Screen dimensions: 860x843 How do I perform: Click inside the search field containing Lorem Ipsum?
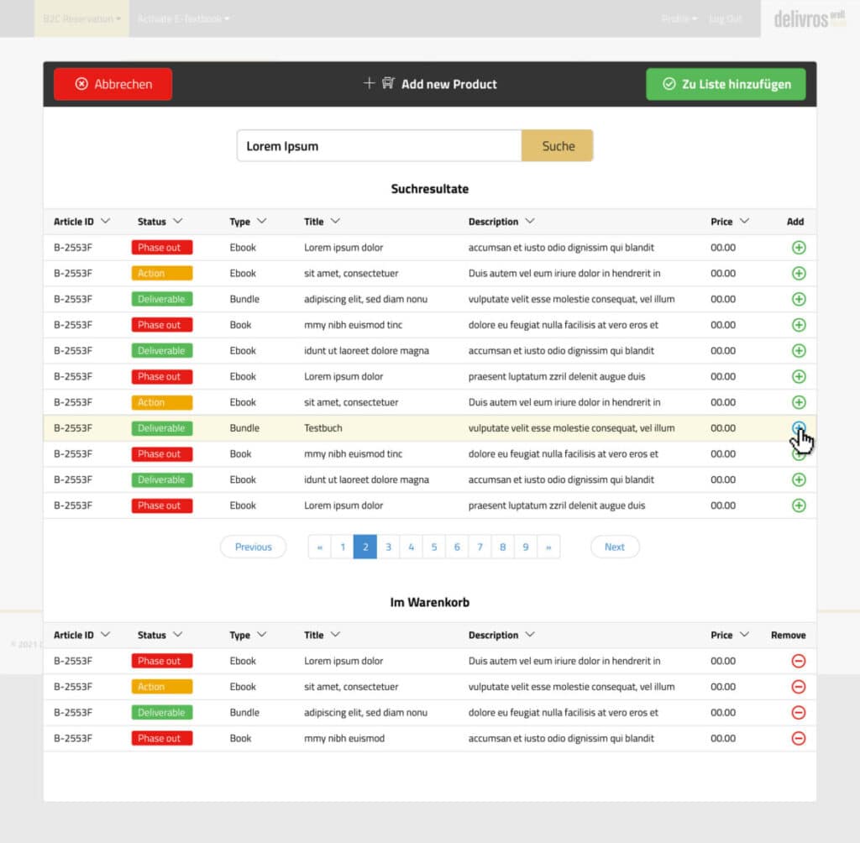(x=378, y=145)
